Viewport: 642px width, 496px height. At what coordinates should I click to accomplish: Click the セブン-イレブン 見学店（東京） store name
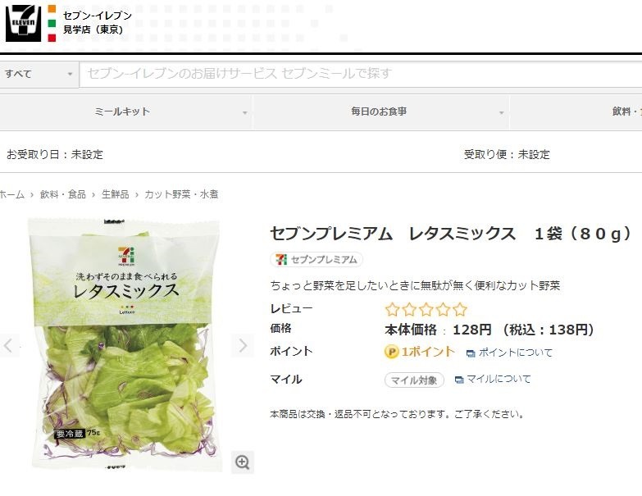click(x=98, y=22)
